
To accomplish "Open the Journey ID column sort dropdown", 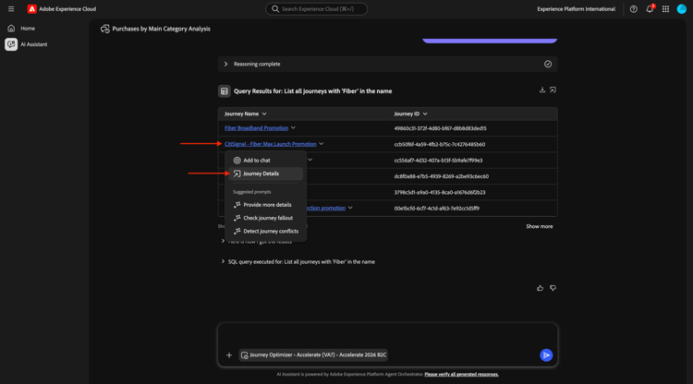I will click(425, 114).
